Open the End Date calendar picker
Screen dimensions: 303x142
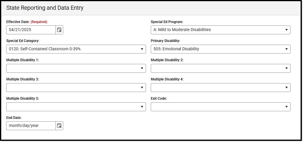tap(59, 126)
